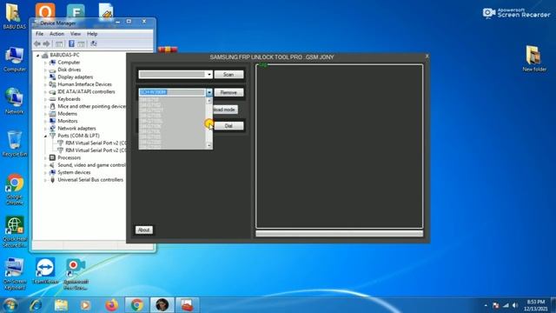Viewport: 556px width, 313px height.
Task: Select Network adapters in the device tree
Action: tap(76, 129)
